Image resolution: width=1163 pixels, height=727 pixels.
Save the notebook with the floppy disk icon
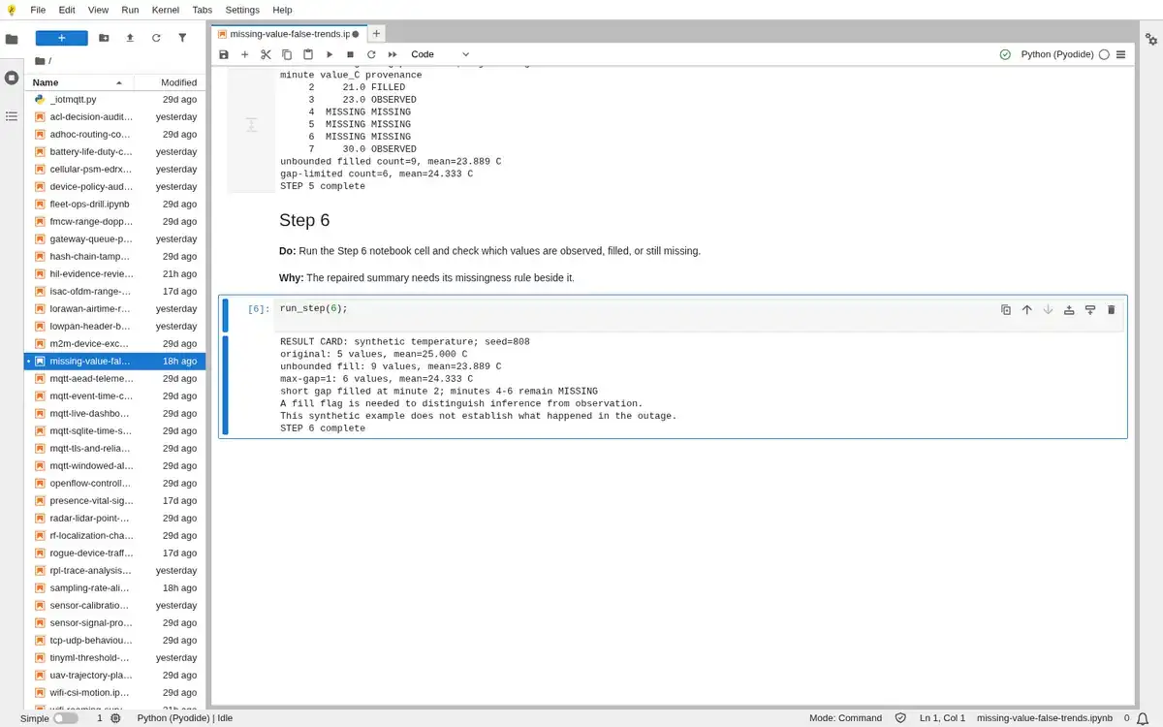click(x=224, y=55)
